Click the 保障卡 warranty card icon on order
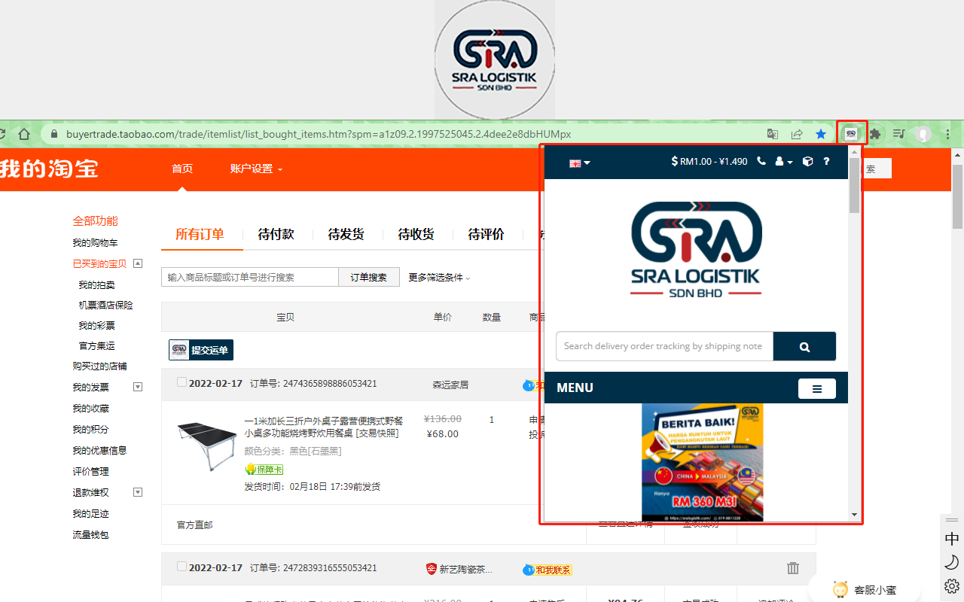Viewport: 964px width, 602px height. coord(264,469)
